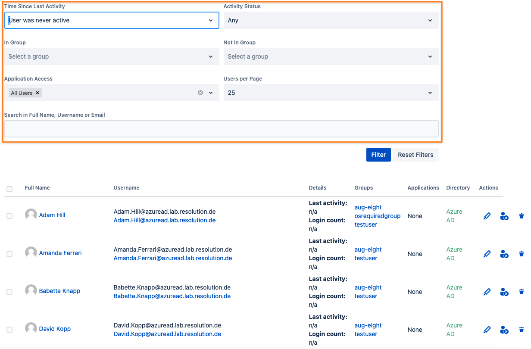
Task: Remove access for David Kopp user icon
Action: (x=504, y=330)
